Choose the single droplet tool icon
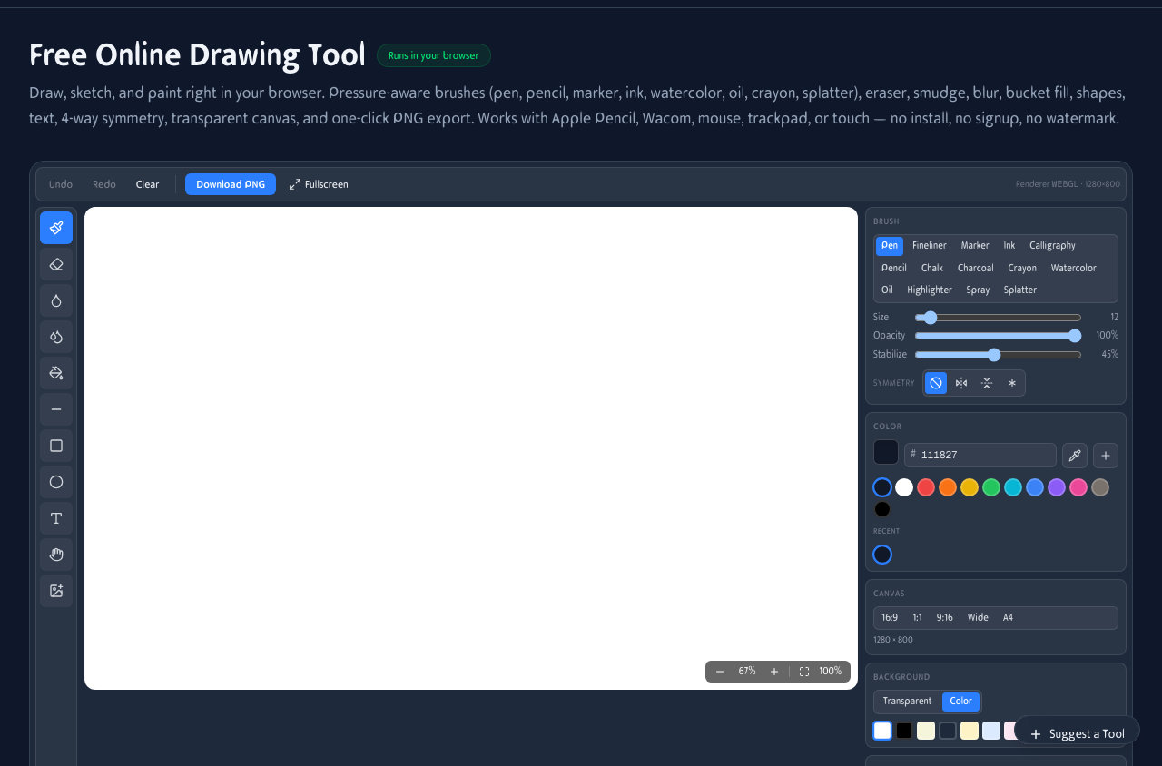The width and height of the screenshot is (1162, 766). [56, 300]
